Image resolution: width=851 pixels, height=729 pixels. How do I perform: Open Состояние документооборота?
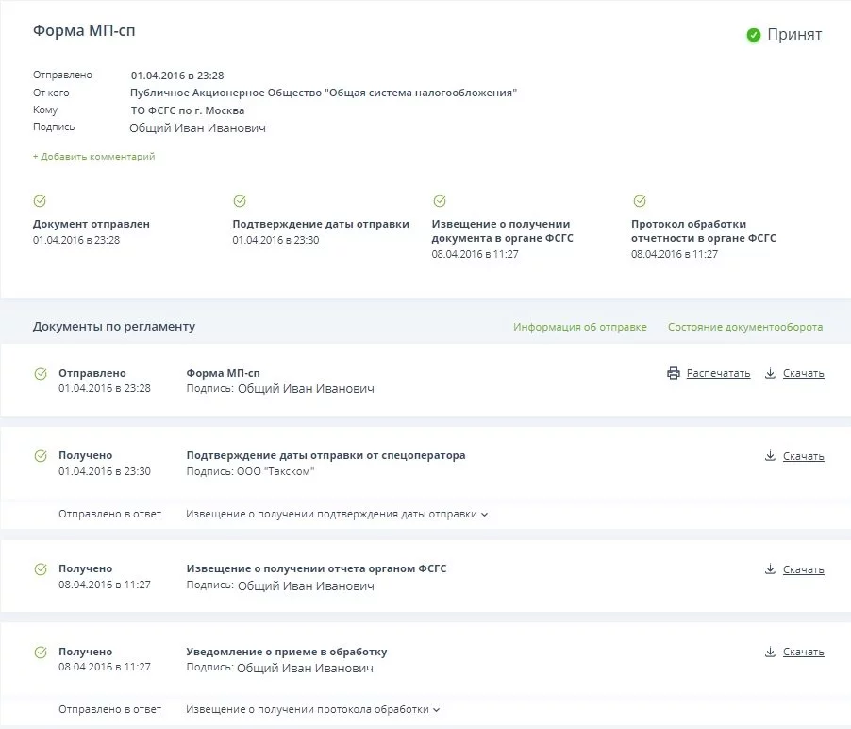745,327
